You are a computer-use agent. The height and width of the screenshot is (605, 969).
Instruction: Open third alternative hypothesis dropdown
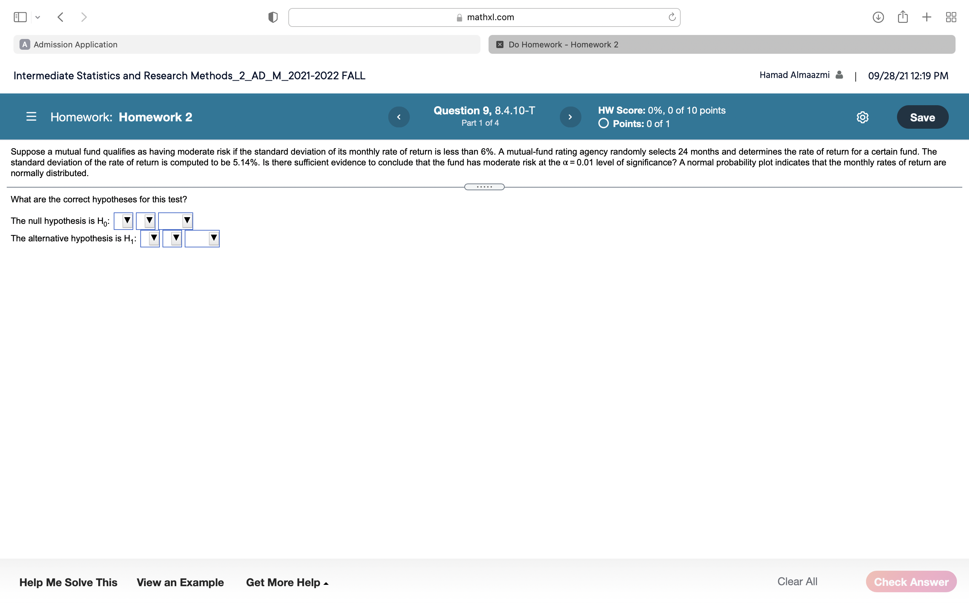point(202,239)
